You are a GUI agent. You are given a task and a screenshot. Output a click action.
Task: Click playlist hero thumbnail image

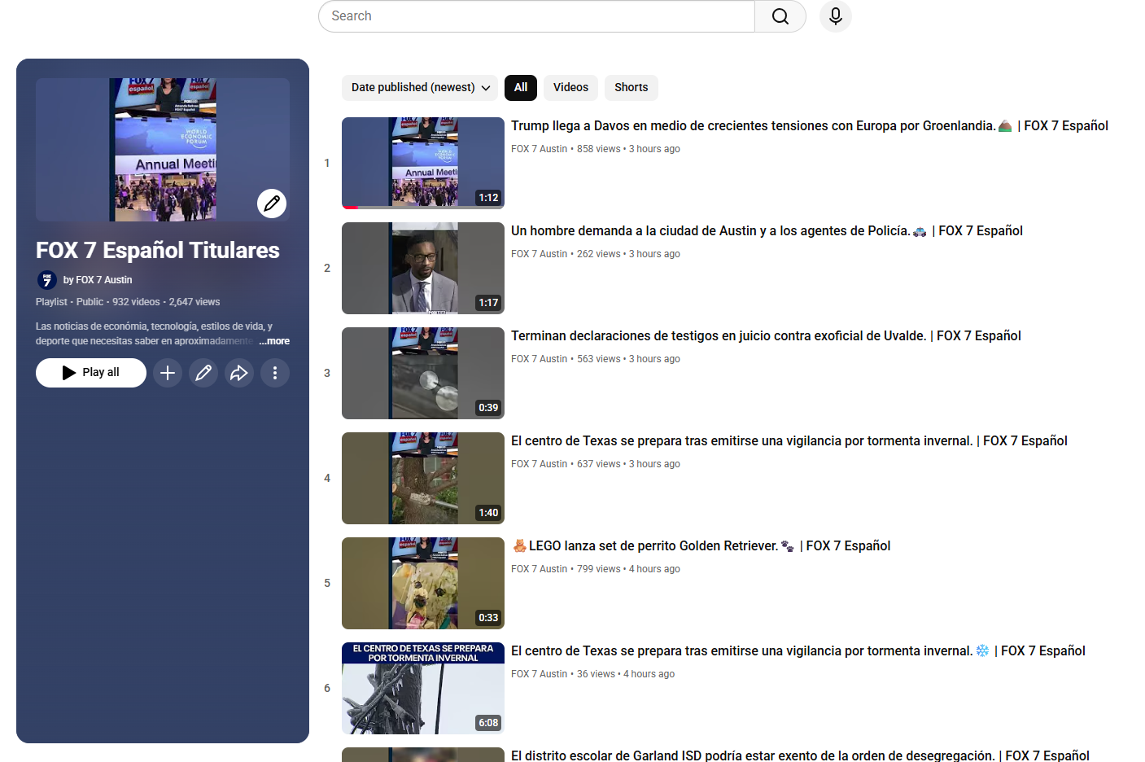(x=163, y=150)
